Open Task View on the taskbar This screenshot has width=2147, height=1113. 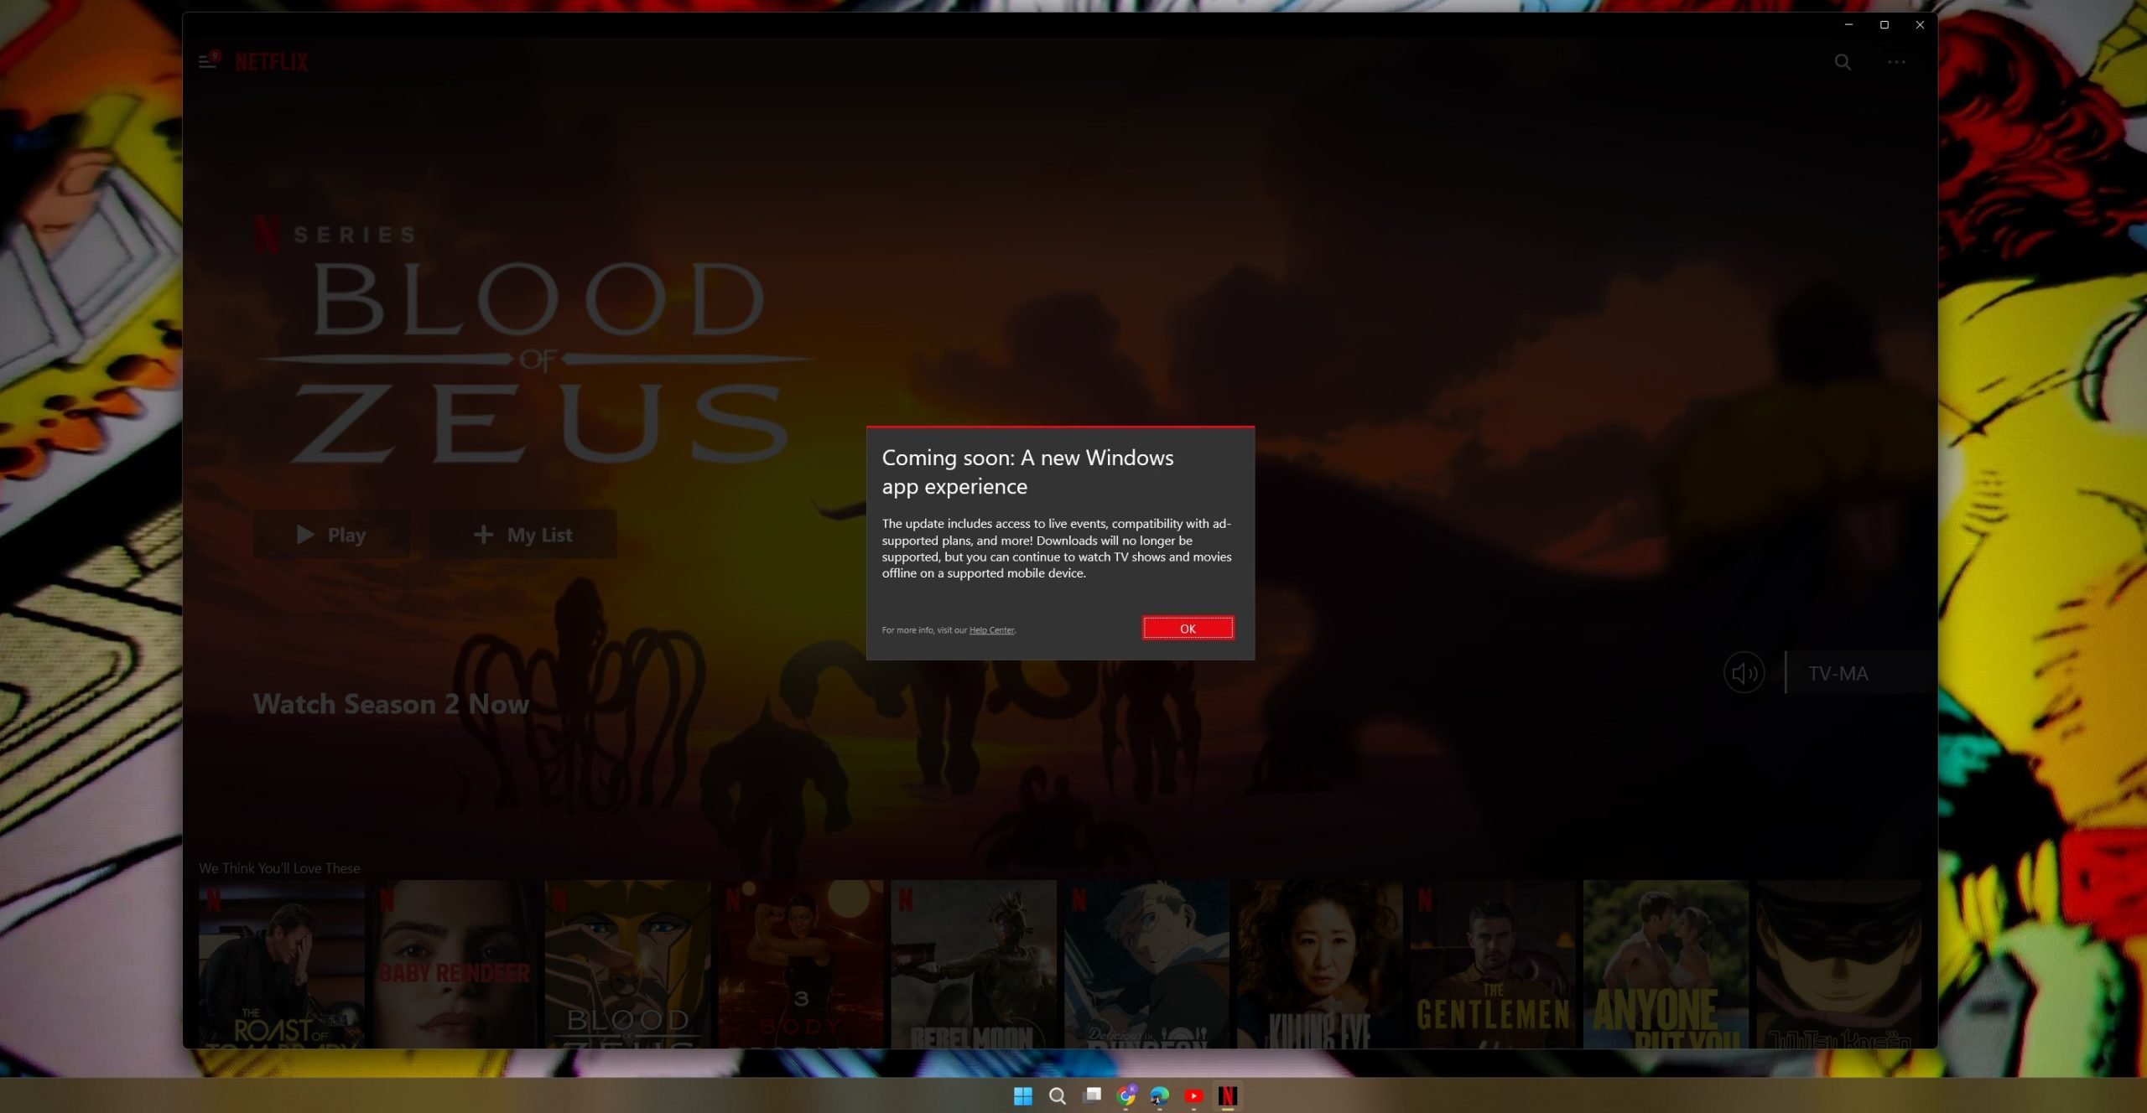click(x=1091, y=1095)
